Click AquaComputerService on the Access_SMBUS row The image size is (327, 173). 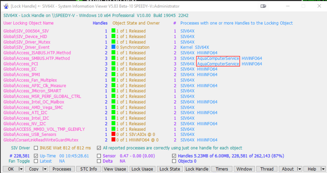pyautogui.click(x=218, y=58)
